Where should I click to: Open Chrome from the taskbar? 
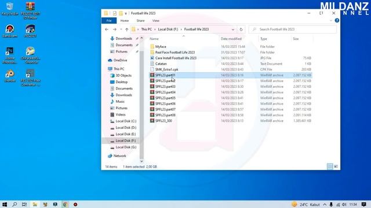[x=66, y=205]
